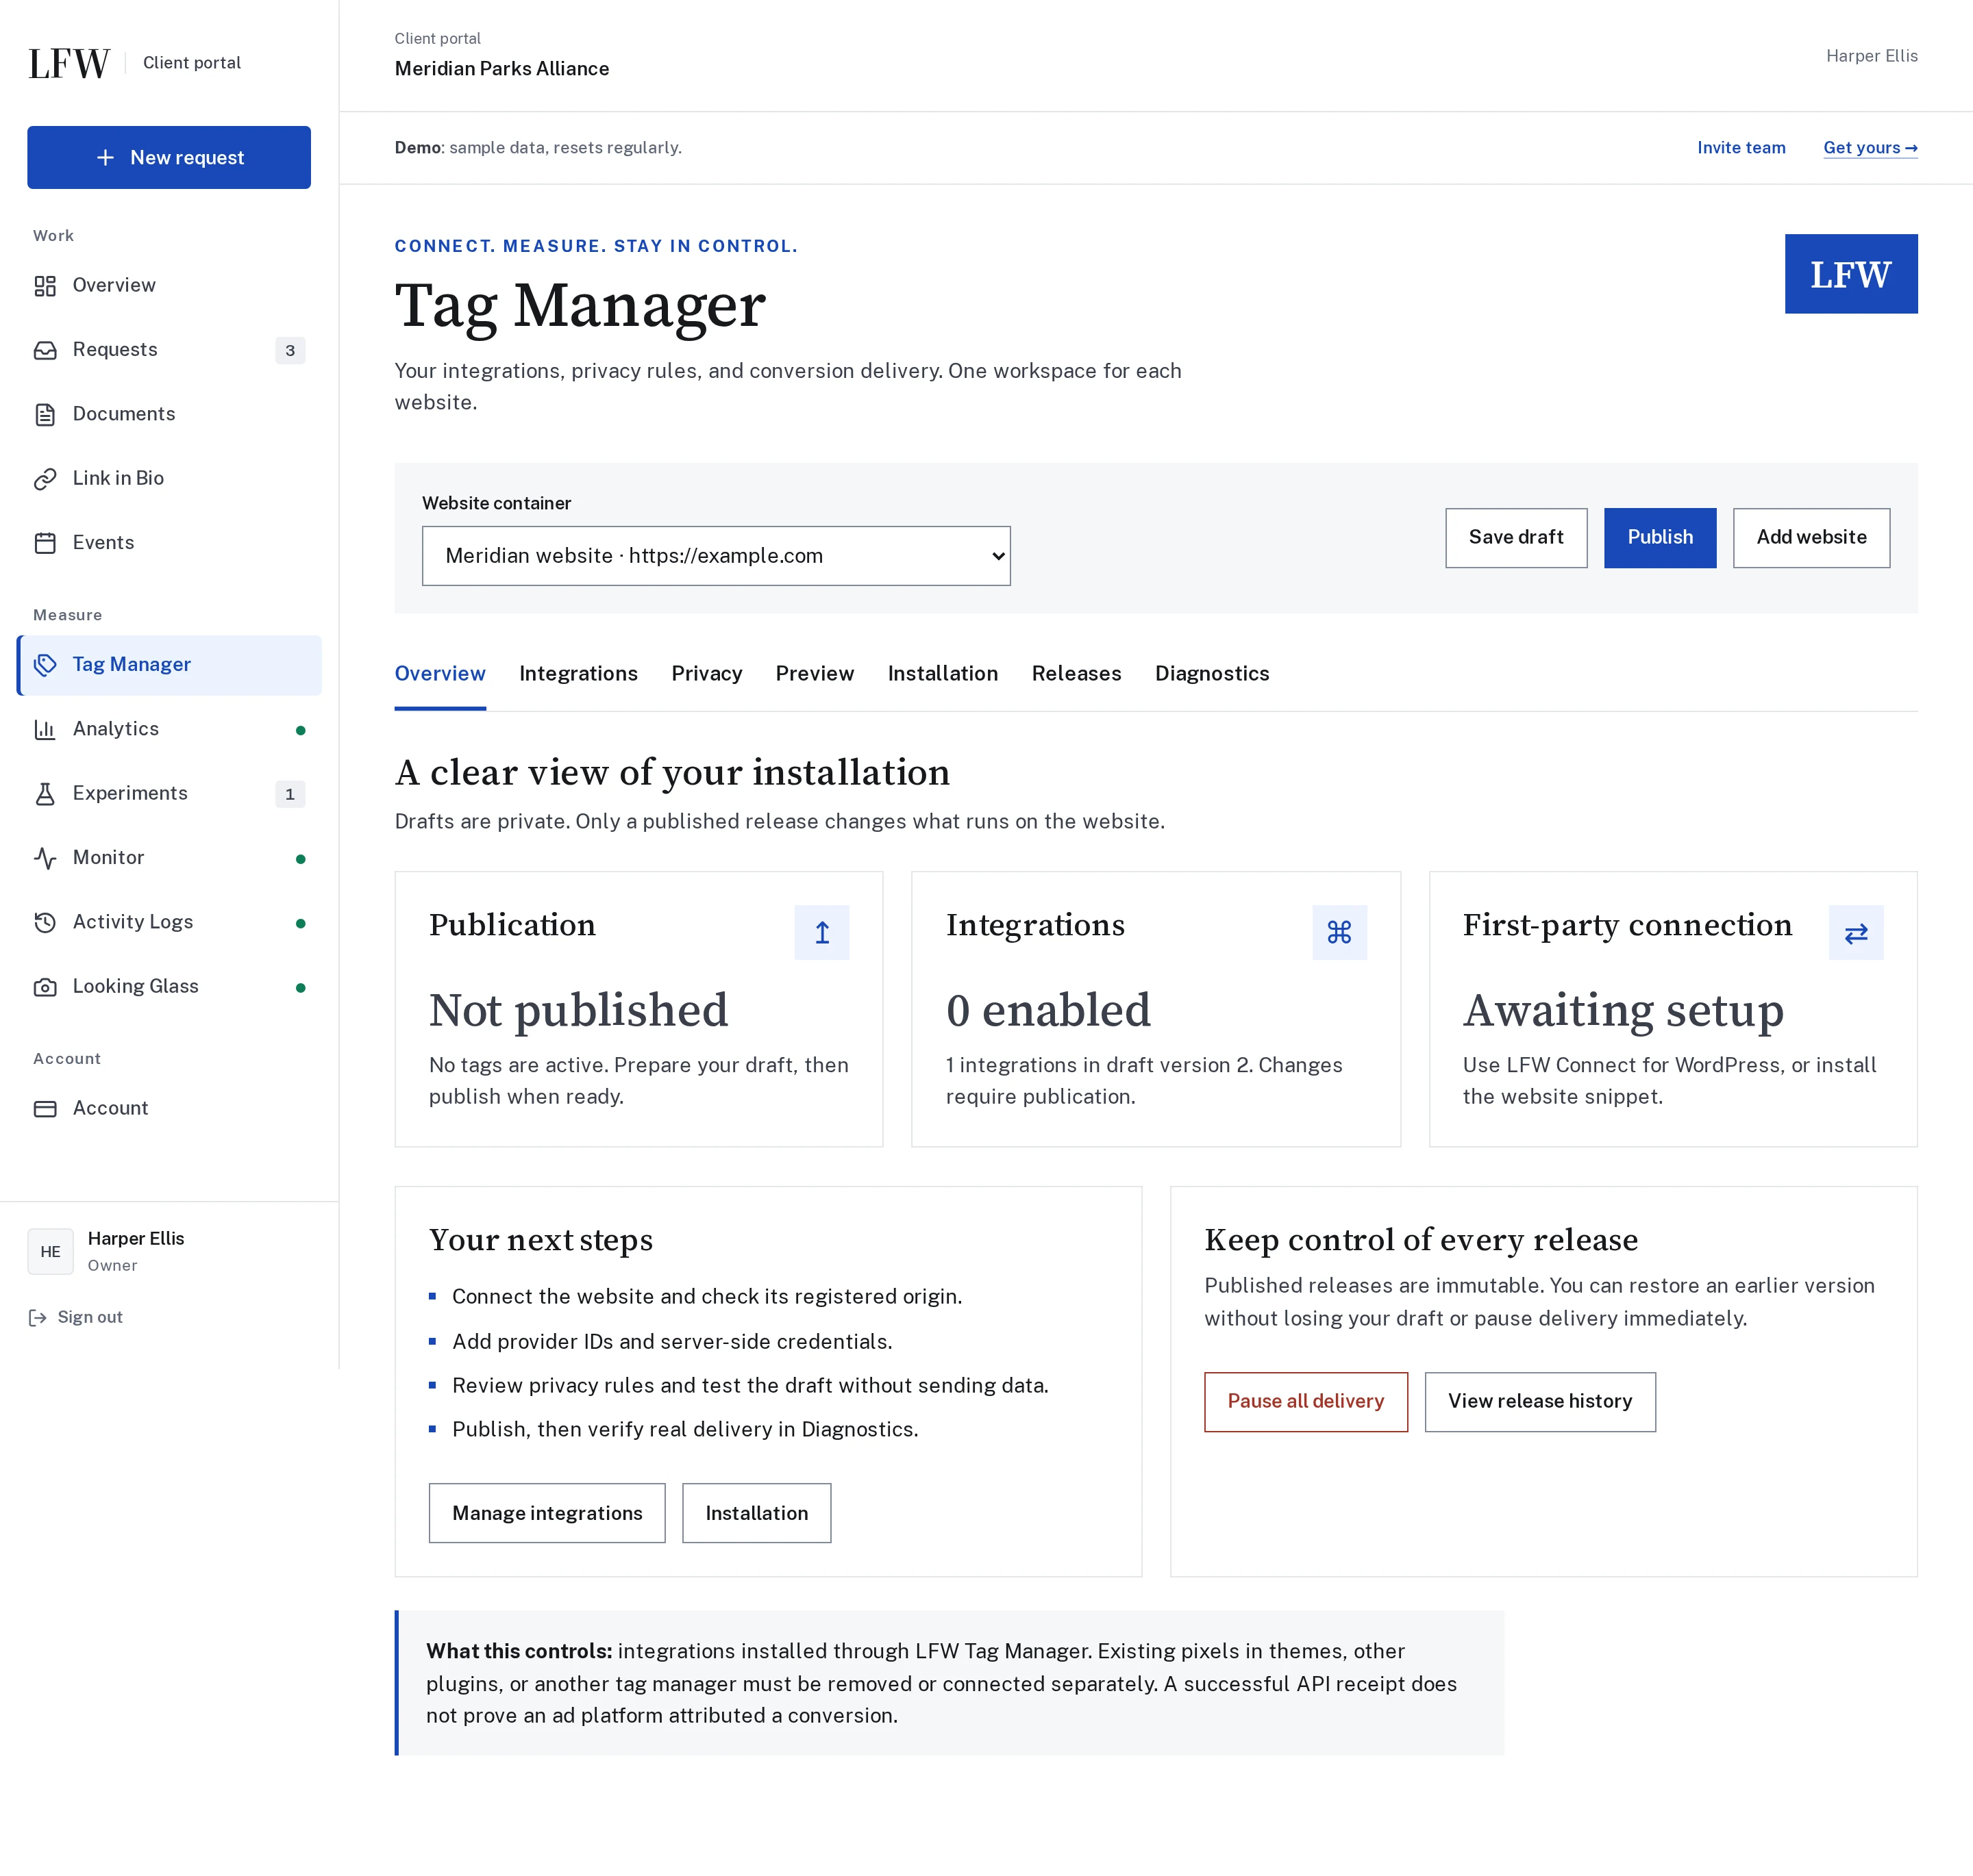The height and width of the screenshot is (1876, 1973).
Task: Open Monitor via its pulse icon
Action: 45,858
